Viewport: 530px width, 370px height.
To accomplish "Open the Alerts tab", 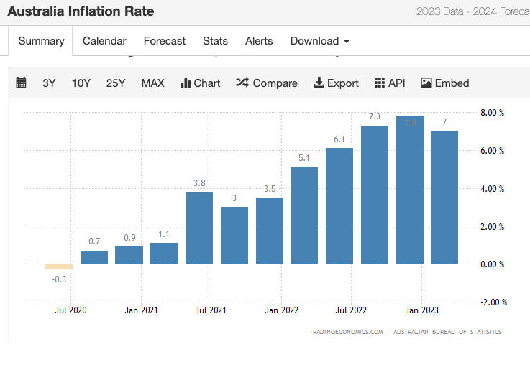I will click(259, 41).
